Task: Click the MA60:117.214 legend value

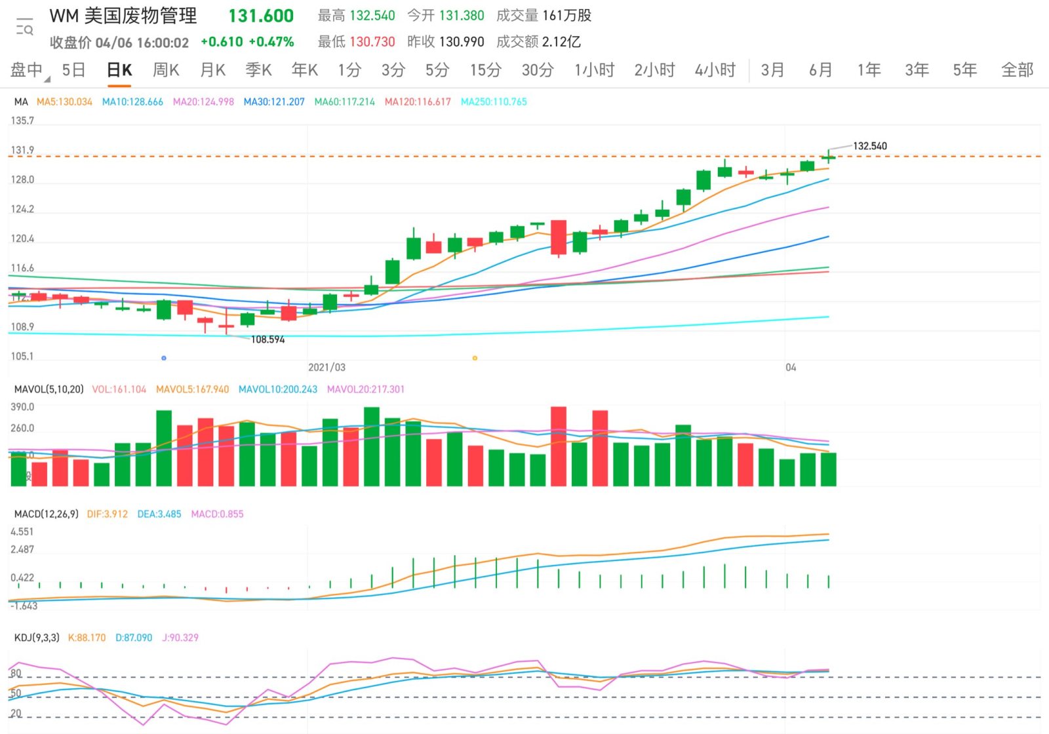Action: (345, 102)
